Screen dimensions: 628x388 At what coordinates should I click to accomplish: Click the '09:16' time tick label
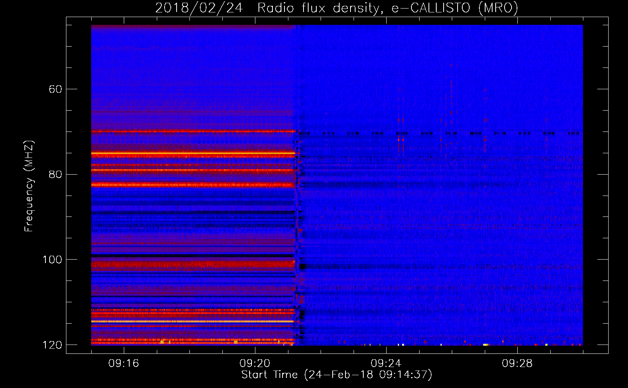(x=124, y=364)
